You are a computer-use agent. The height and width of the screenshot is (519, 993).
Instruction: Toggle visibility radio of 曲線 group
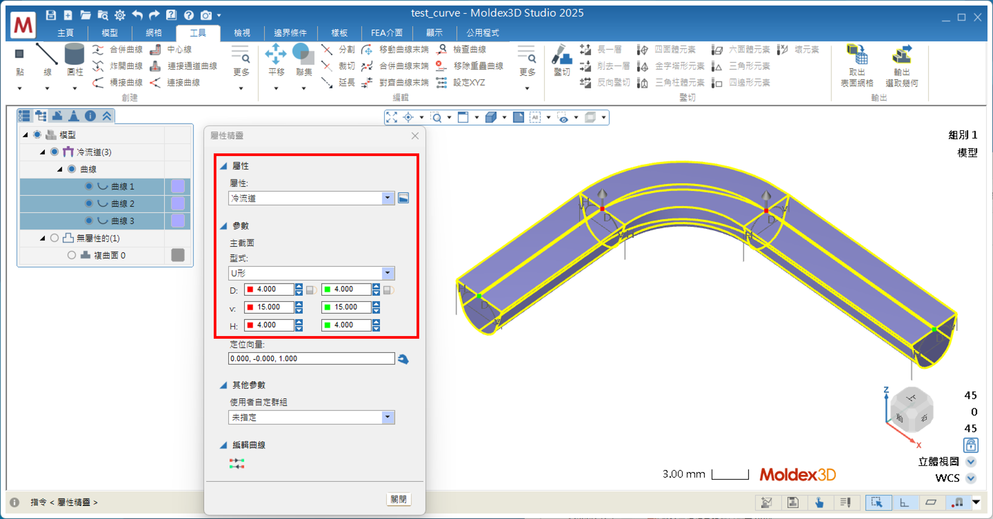pos(72,169)
